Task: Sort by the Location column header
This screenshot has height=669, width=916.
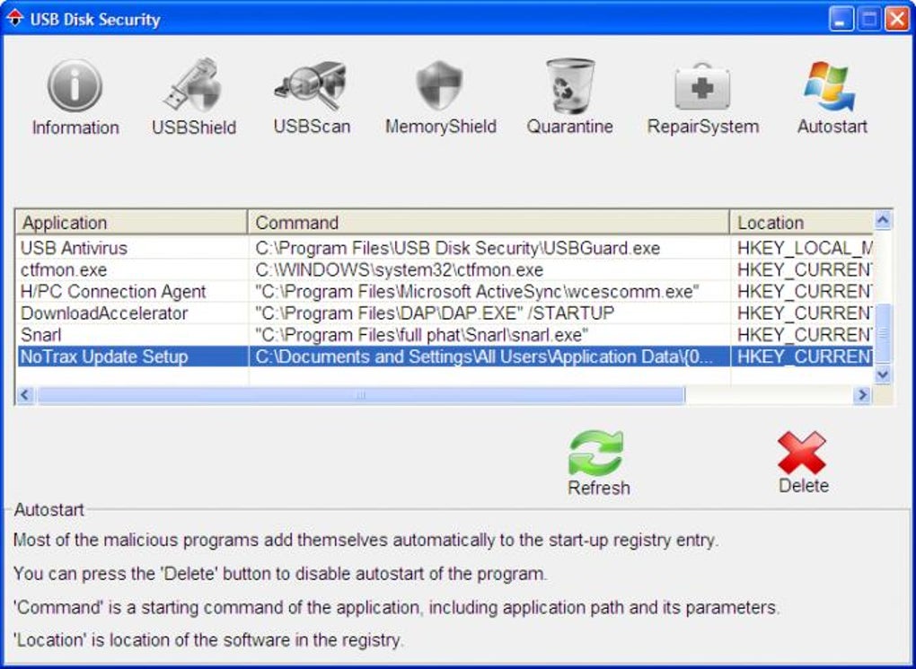Action: click(801, 223)
